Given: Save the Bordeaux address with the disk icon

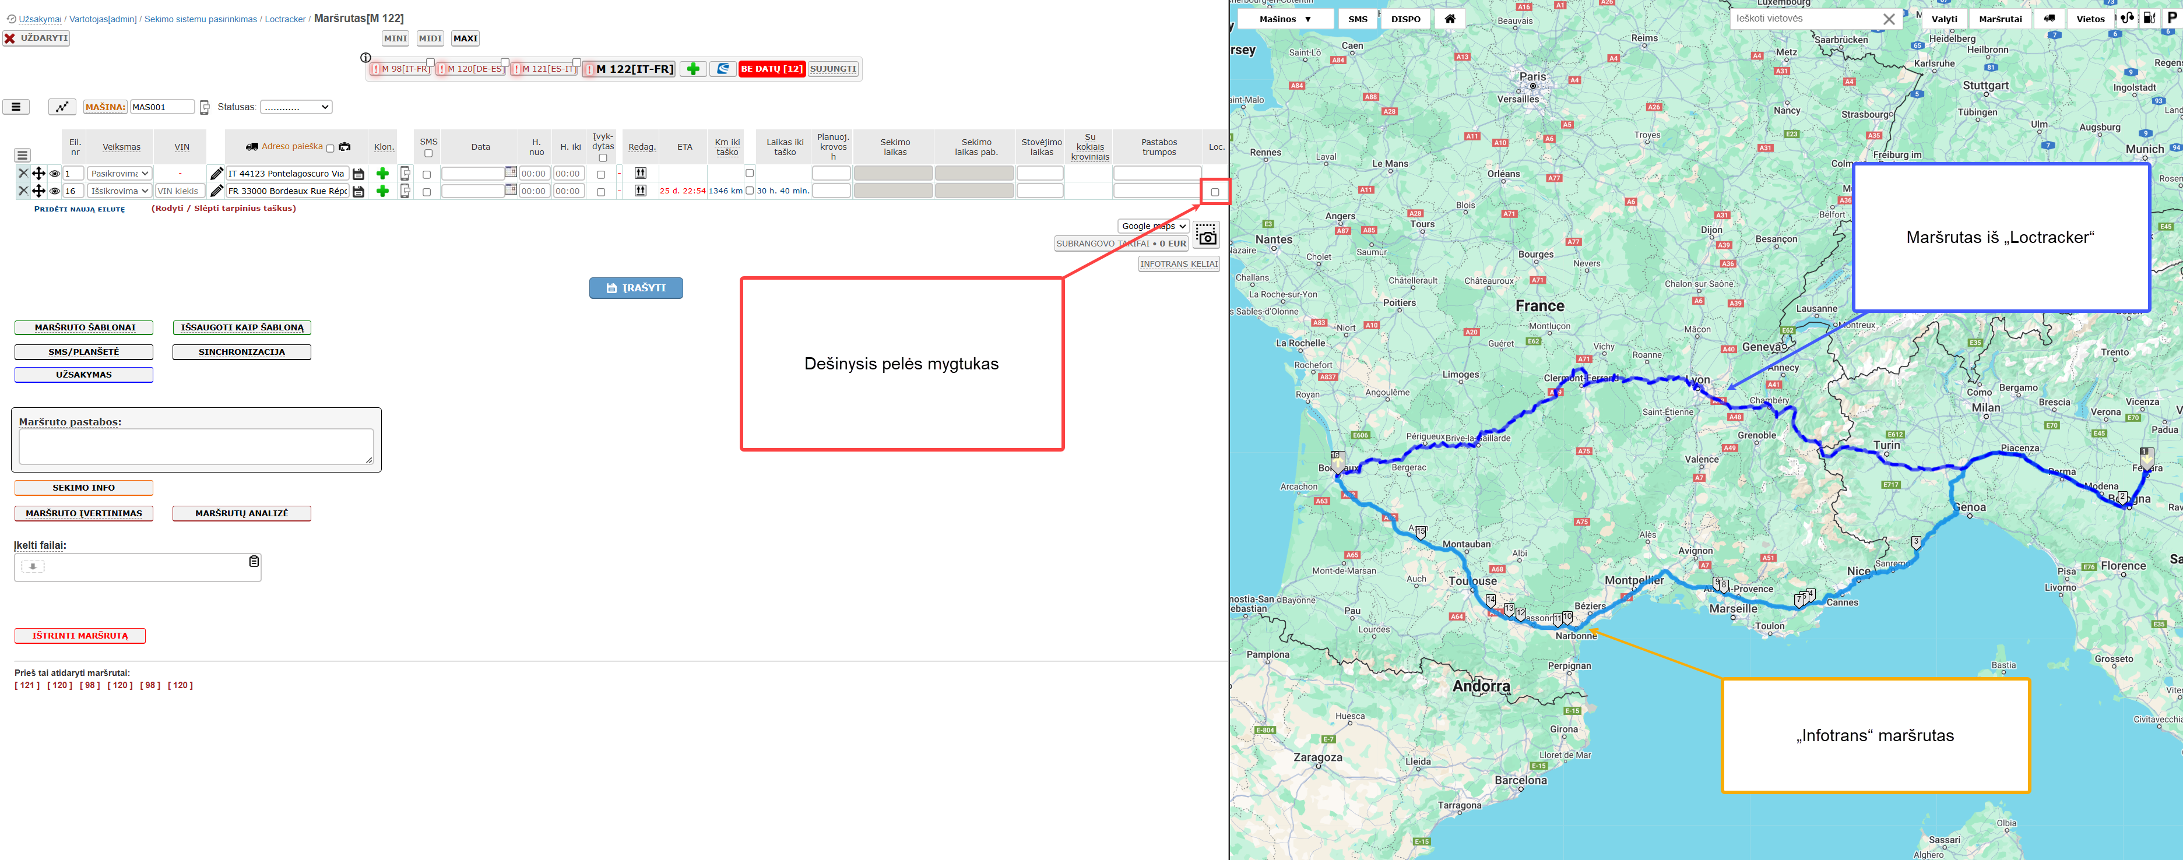Looking at the screenshot, I should click(x=358, y=192).
